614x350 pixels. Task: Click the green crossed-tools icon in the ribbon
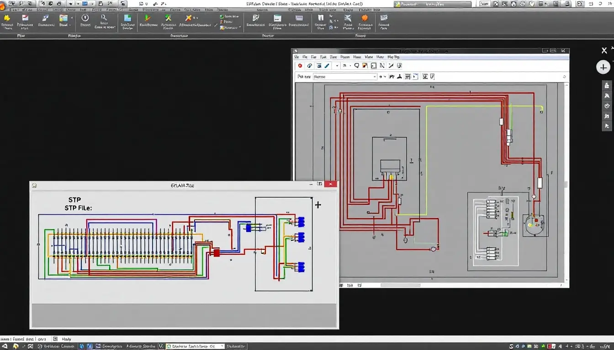tap(169, 18)
